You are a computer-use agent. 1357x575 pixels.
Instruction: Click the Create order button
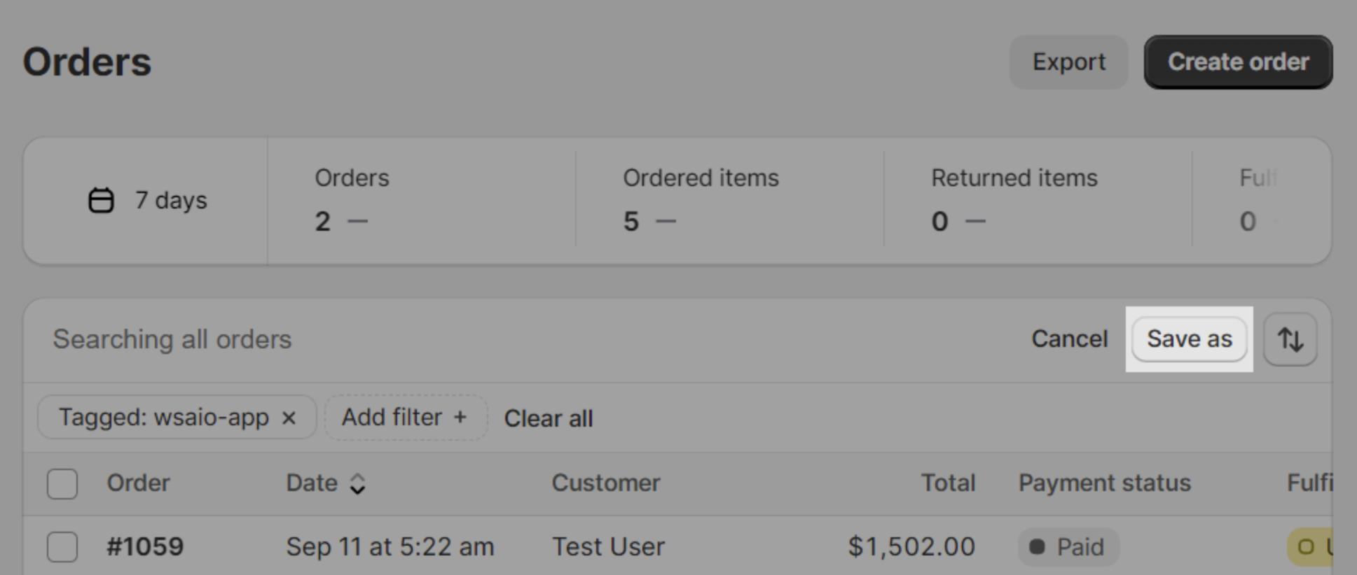[x=1238, y=62]
